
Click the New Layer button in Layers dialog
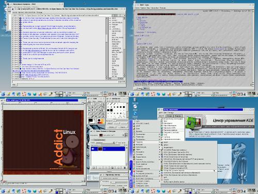point(93,168)
